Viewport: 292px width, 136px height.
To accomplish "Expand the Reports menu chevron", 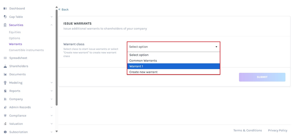I will [x=52, y=91].
